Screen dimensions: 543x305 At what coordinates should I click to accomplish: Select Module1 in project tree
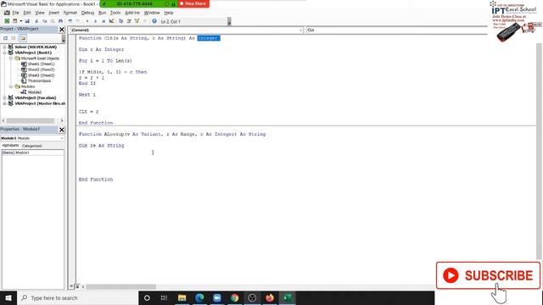[34, 92]
